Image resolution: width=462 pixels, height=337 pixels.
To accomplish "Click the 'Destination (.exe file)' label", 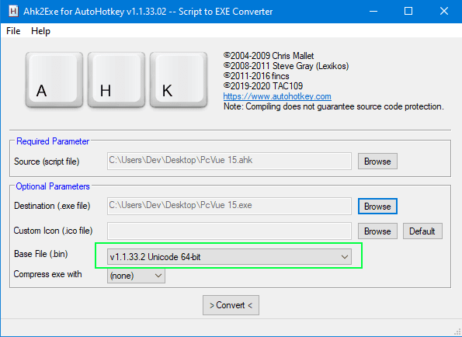I will (x=52, y=206).
